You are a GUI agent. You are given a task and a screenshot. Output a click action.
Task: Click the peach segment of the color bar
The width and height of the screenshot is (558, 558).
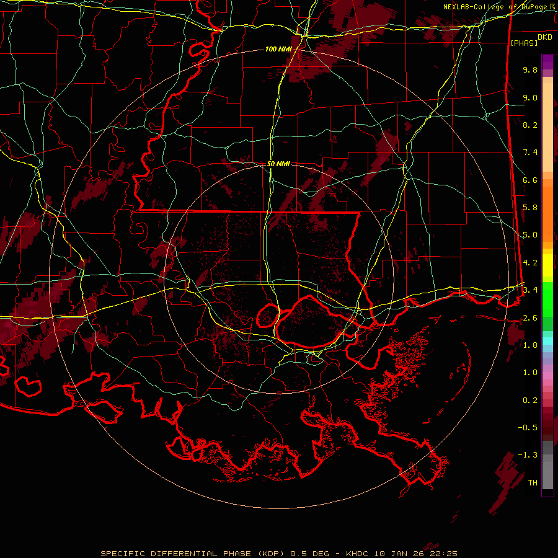(547, 127)
